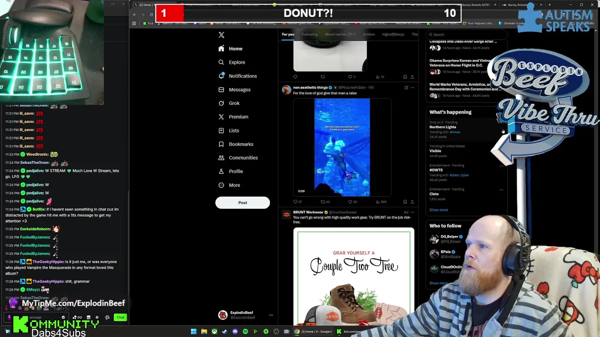Switch to the For you tab
The width and height of the screenshot is (600, 337).
click(288, 34)
